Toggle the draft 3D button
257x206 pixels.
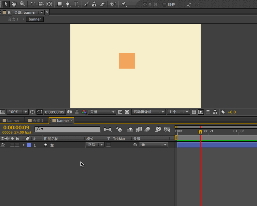click(x=119, y=129)
